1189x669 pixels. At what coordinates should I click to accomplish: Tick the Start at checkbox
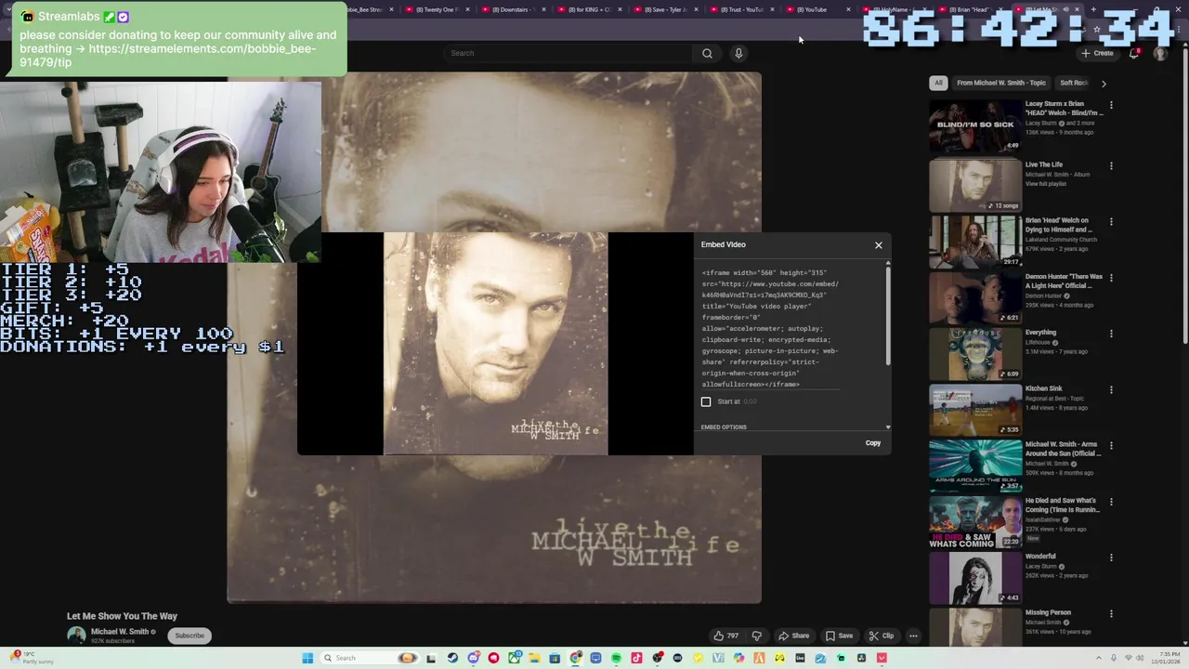706,401
